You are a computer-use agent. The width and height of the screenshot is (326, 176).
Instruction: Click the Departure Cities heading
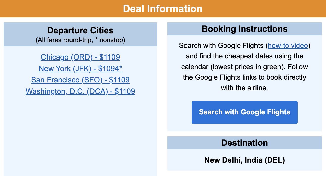point(80,31)
